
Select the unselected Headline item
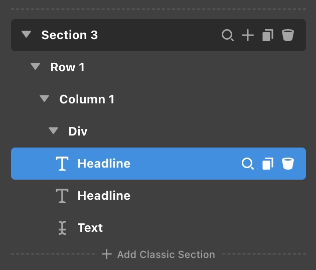[159, 196]
